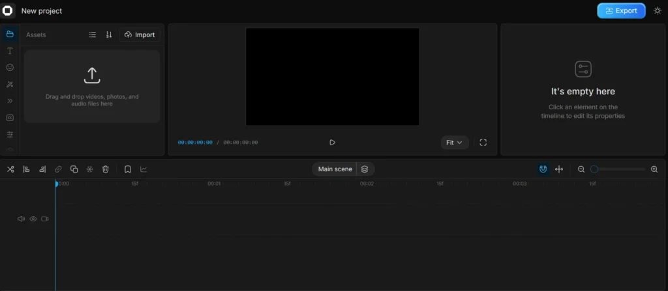Toggle timeline magnet snapping
Image resolution: width=668 pixels, height=291 pixels.
(543, 169)
